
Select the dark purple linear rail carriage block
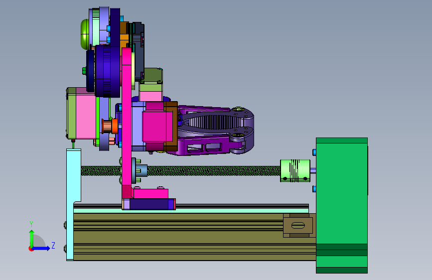149,204
